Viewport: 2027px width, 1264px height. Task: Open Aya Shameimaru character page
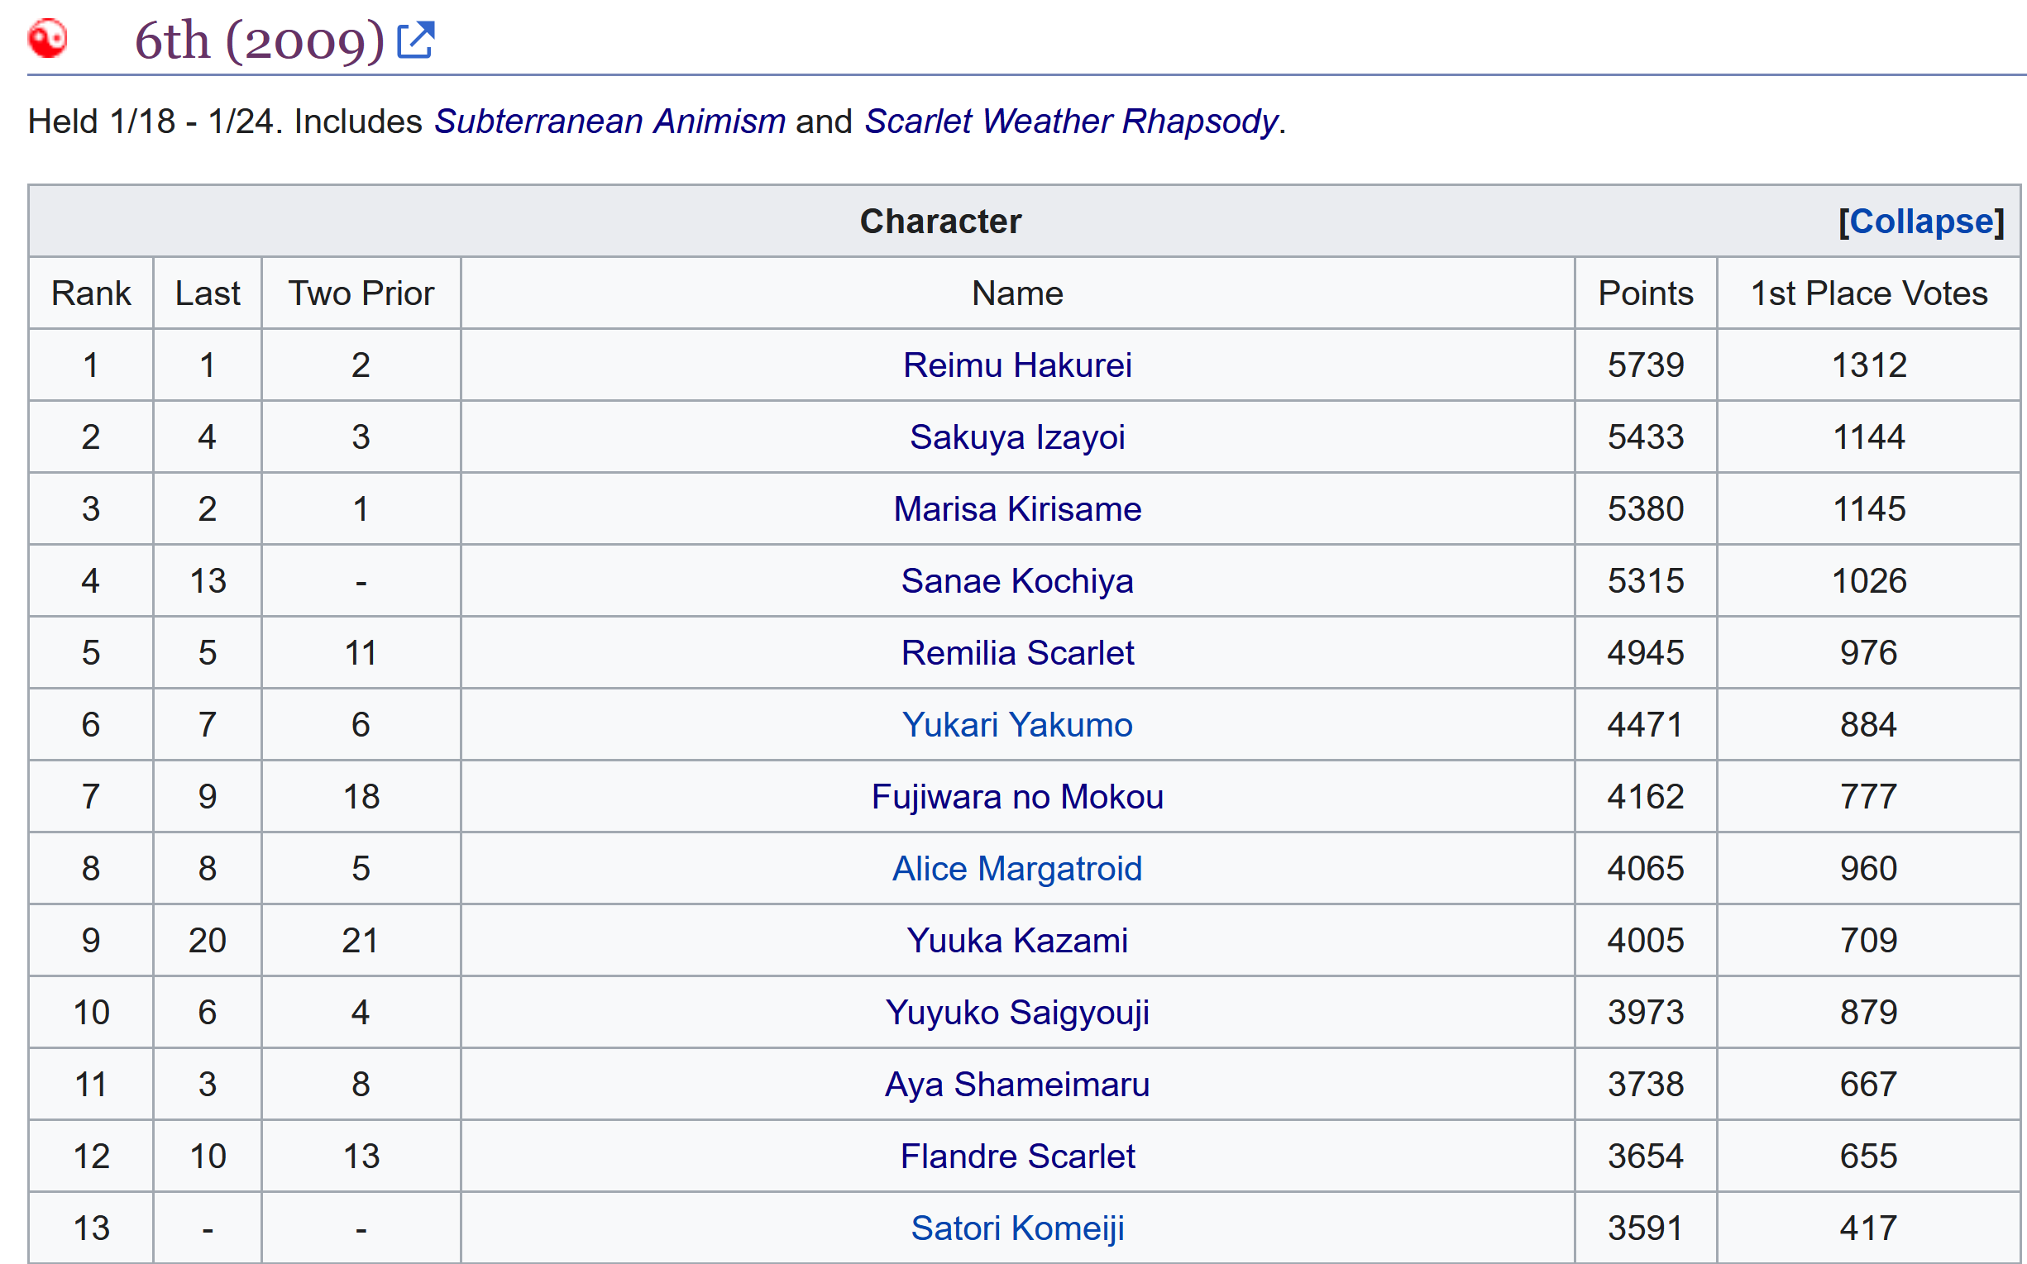1017,1085
